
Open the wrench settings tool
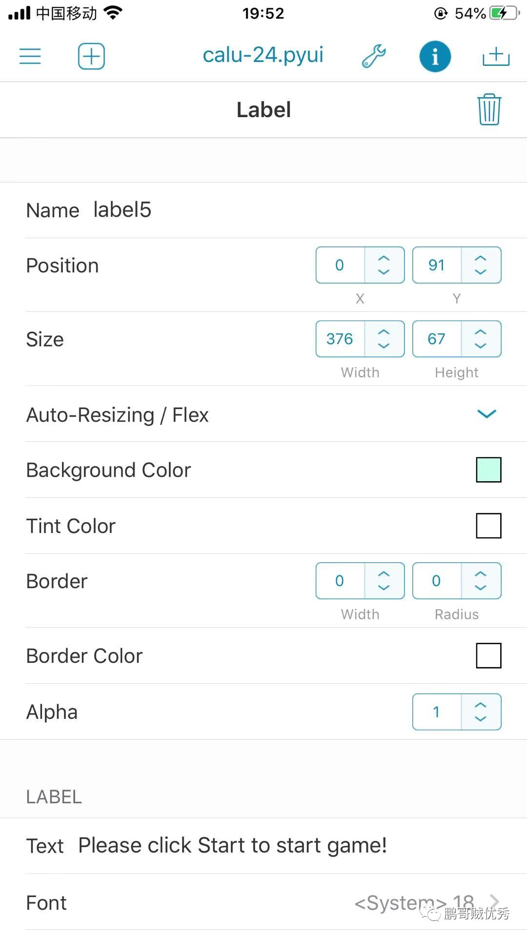[374, 56]
